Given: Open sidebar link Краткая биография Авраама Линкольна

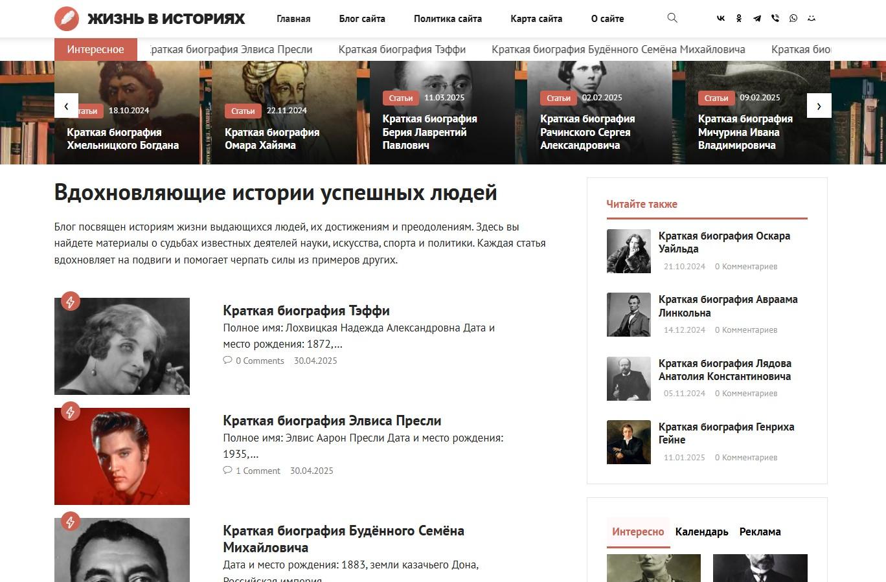Looking at the screenshot, I should 728,306.
